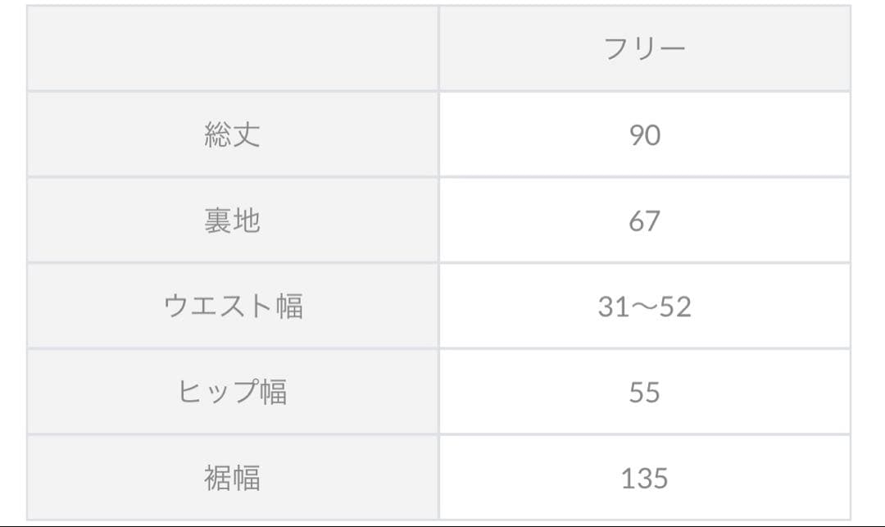This screenshot has height=527, width=885.
Task: Click the 裏地 value 67
Action: (645, 221)
